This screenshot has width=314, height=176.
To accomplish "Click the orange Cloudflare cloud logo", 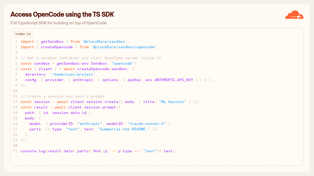I will [x=294, y=15].
